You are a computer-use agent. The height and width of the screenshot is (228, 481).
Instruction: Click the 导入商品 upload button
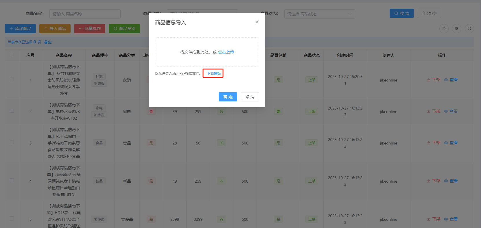tap(55, 29)
